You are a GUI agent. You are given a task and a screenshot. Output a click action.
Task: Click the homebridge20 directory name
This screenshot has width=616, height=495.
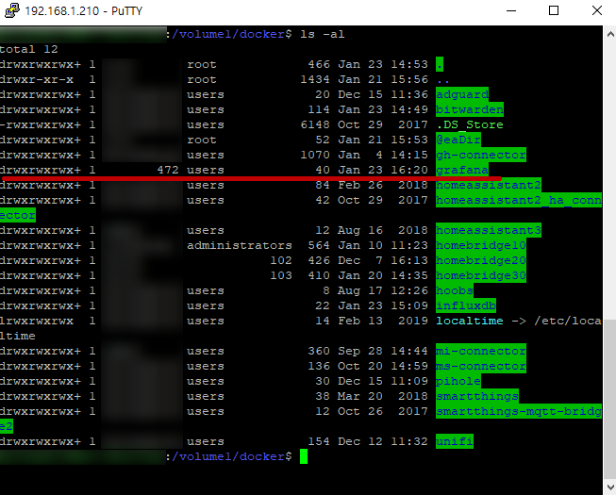click(x=481, y=260)
